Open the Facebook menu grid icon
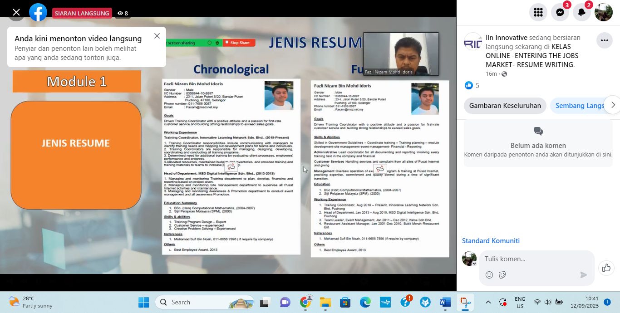The image size is (620, 313). point(538,13)
